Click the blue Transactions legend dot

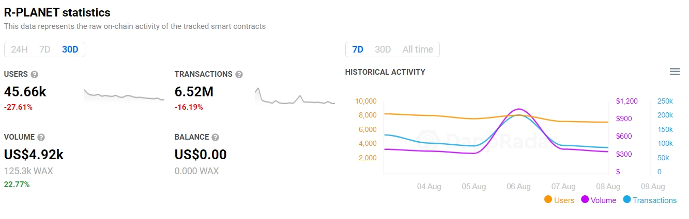coord(627,200)
